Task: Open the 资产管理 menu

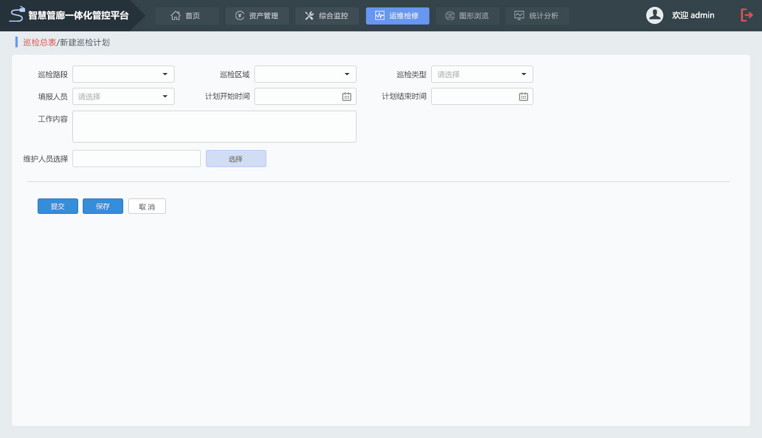Action: [257, 16]
